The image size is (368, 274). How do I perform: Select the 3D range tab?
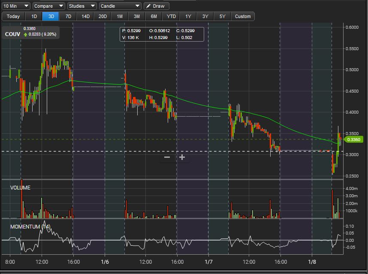(51, 16)
